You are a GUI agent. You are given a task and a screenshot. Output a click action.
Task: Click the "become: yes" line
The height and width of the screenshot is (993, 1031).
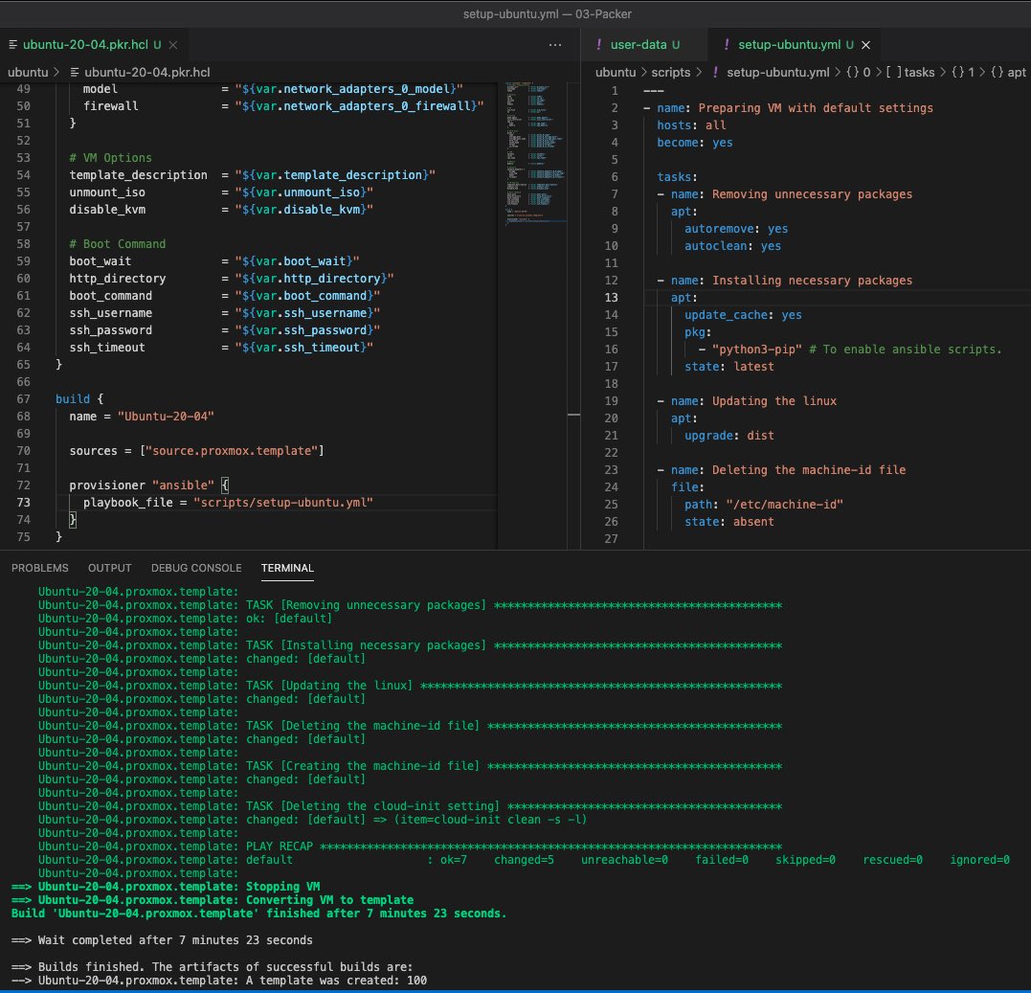coord(694,142)
